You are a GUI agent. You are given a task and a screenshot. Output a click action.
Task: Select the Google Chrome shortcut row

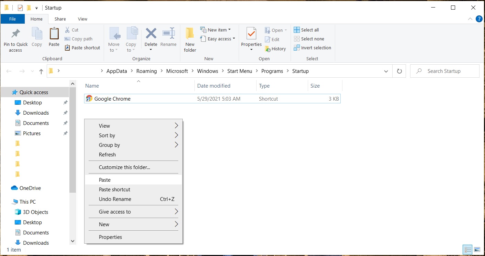[x=212, y=99]
